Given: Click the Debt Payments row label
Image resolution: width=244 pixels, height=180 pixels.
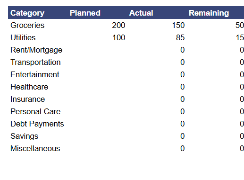Looking at the screenshot, I should [37, 124].
